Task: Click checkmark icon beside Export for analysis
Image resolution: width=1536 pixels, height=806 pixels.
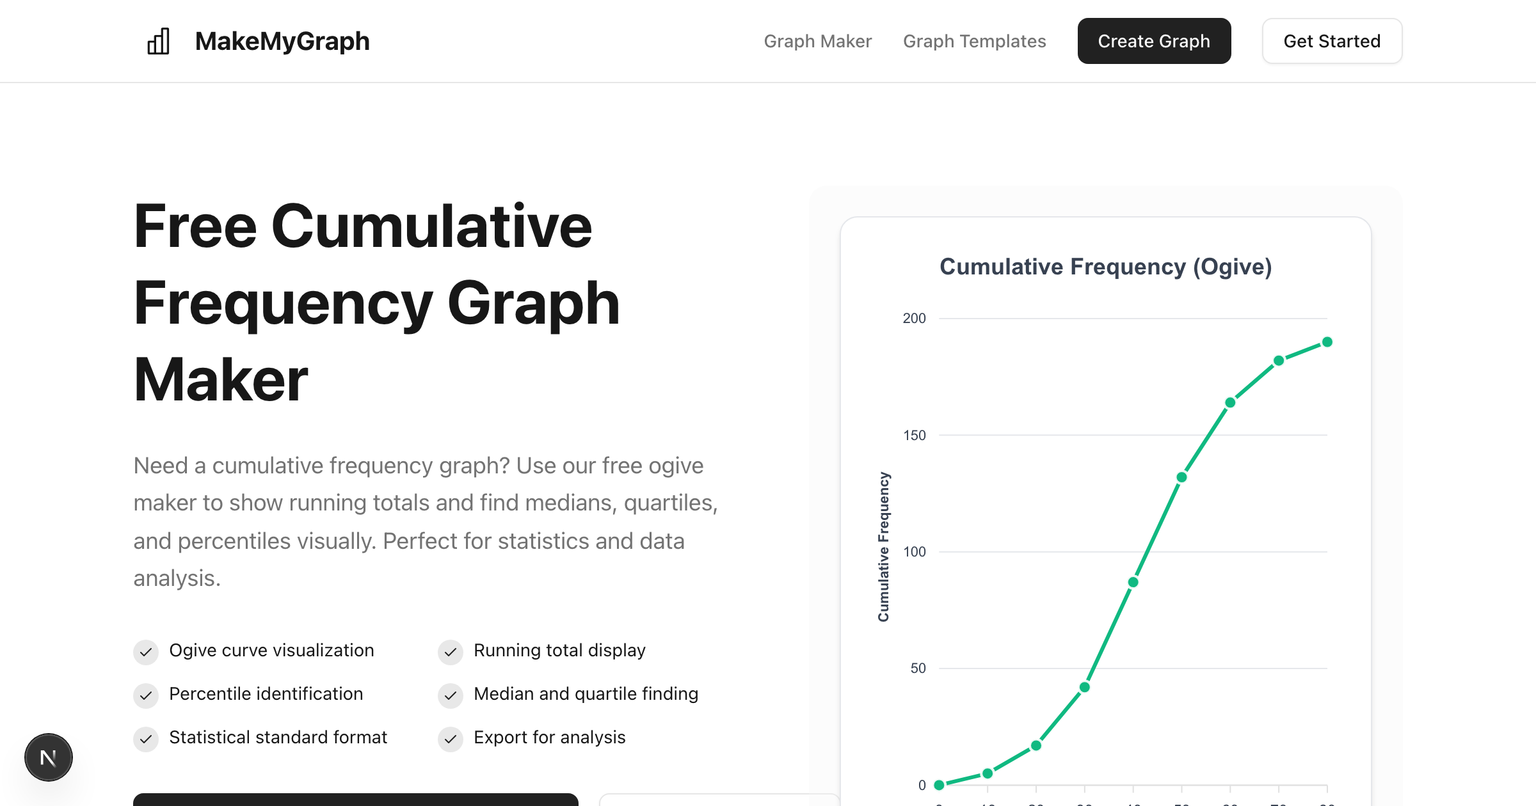Action: click(451, 739)
